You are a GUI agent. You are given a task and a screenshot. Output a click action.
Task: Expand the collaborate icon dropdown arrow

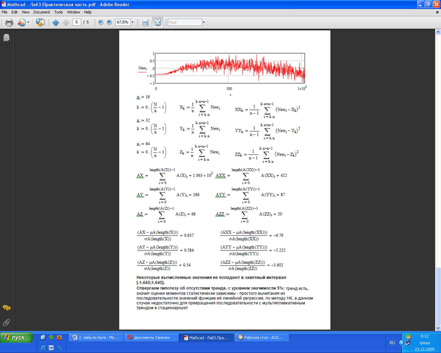tap(28, 22)
